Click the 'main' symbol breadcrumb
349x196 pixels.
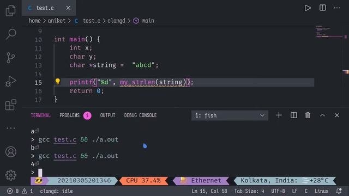point(148,21)
